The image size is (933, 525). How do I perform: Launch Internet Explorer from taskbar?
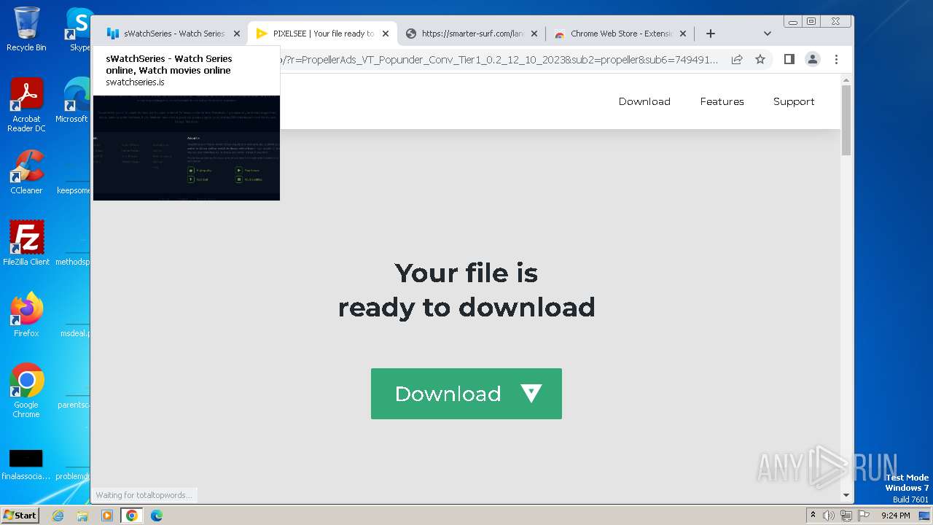click(x=58, y=516)
